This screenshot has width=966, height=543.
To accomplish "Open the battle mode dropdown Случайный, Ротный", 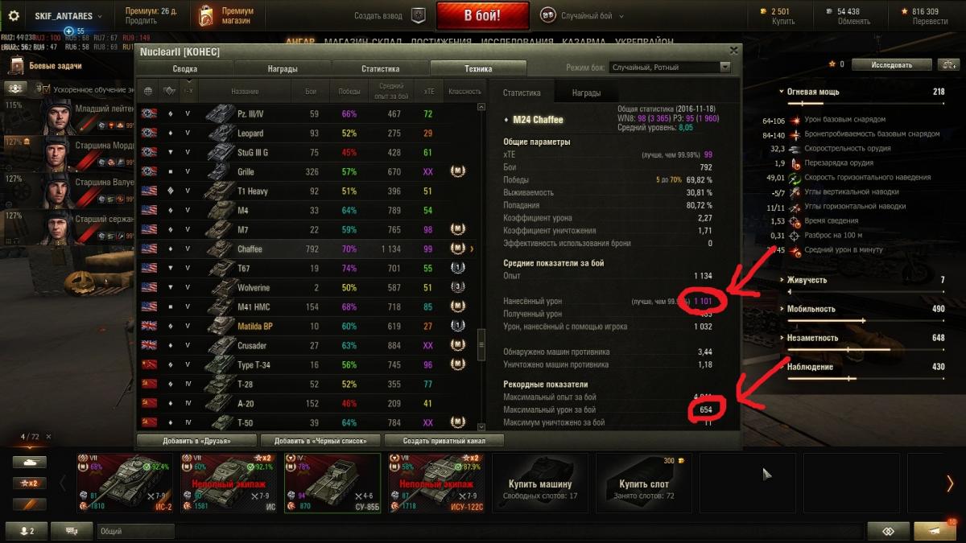I will coord(670,68).
